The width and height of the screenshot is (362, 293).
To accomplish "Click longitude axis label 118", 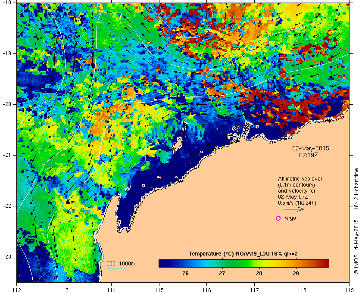I will (302, 290).
